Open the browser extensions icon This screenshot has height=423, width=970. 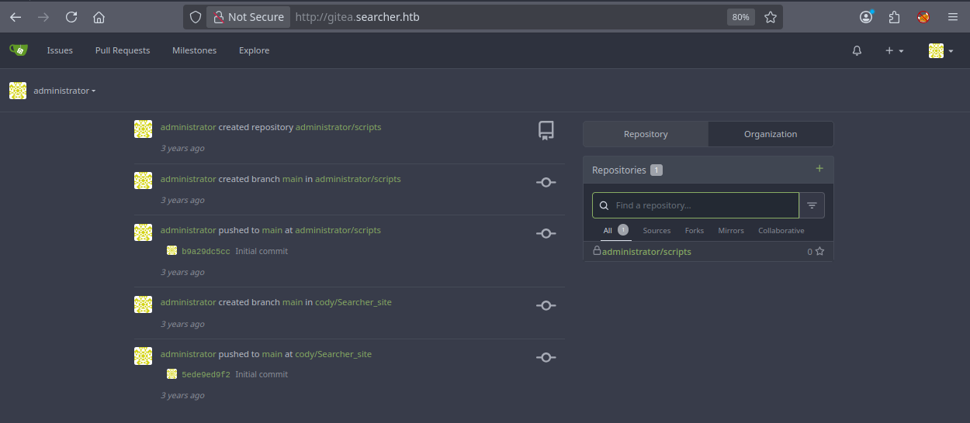(x=894, y=17)
